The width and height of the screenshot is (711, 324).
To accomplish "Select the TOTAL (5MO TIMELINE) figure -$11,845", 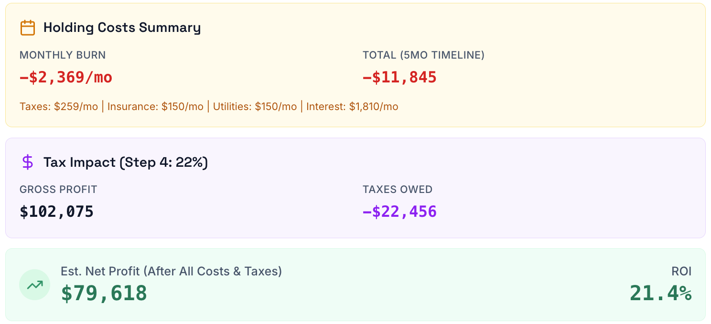I will tap(399, 77).
